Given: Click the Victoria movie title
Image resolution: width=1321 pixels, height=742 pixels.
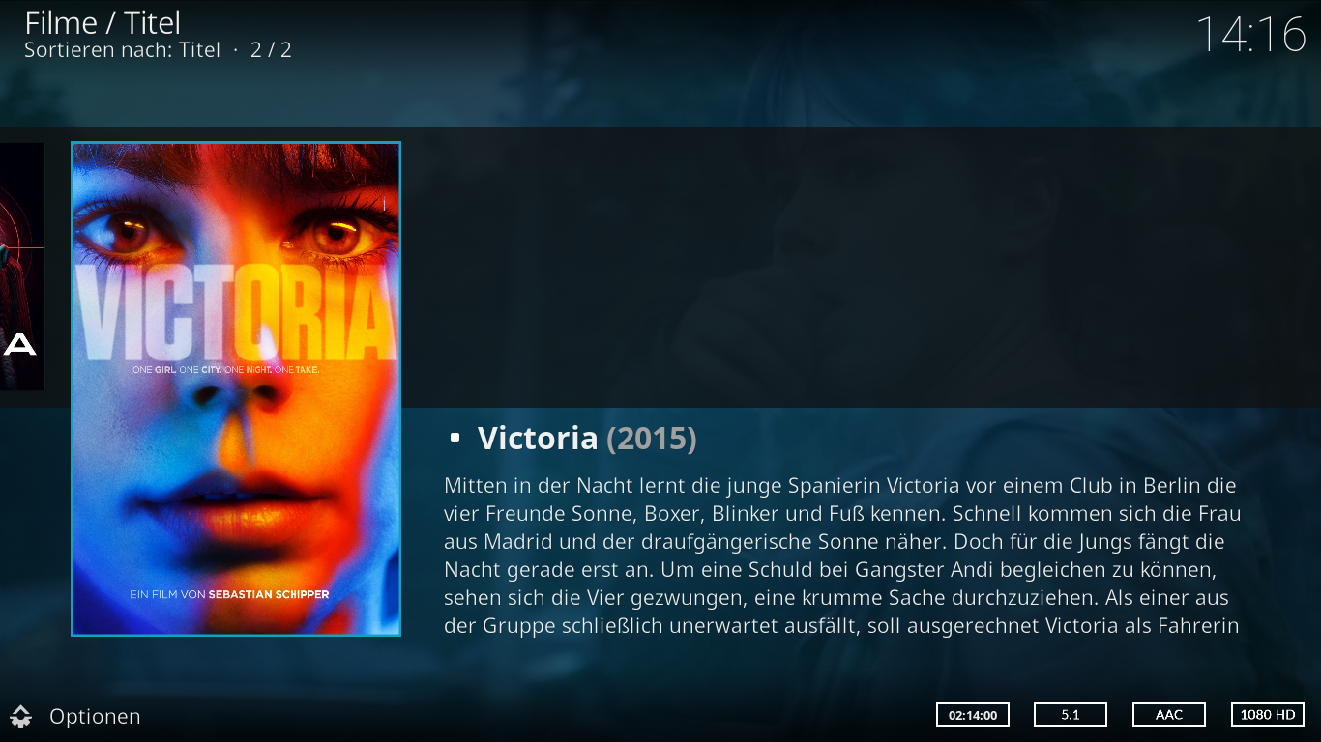Looking at the screenshot, I should coord(538,438).
